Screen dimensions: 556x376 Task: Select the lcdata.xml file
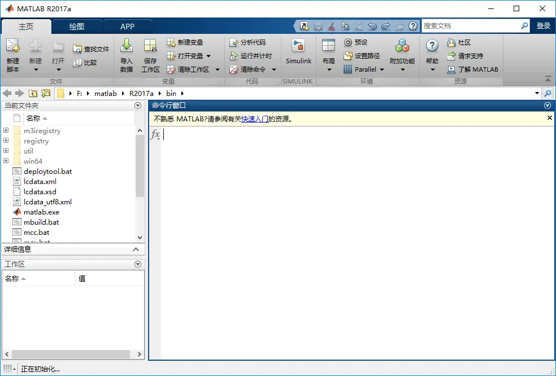[x=40, y=182]
